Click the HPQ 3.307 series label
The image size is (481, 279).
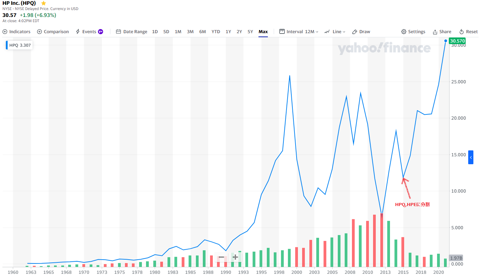click(x=20, y=45)
